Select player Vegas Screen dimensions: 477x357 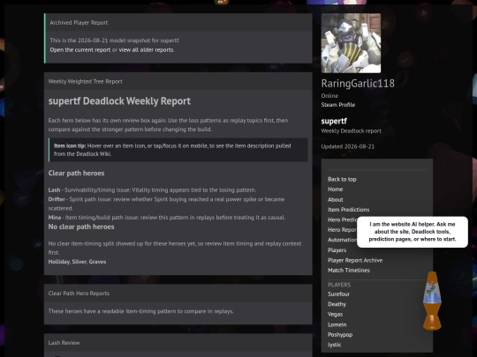tap(336, 314)
